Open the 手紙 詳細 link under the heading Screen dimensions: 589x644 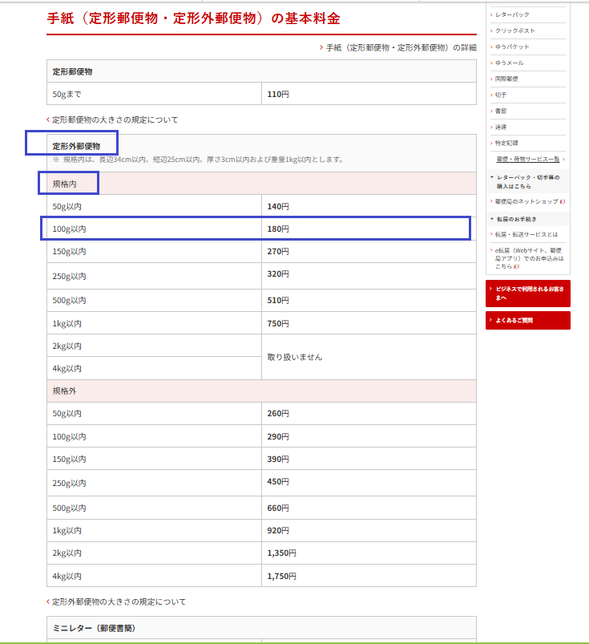pyautogui.click(x=401, y=47)
